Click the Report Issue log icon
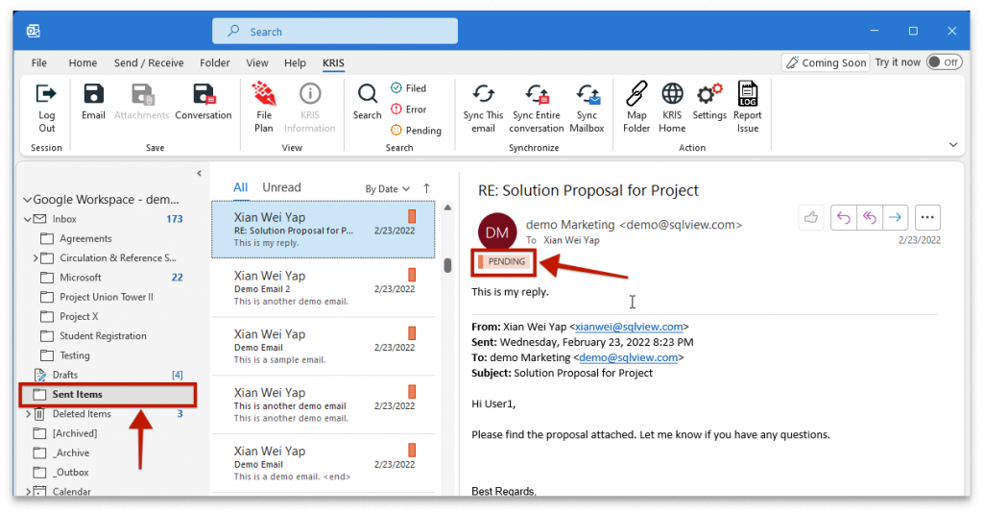 tap(747, 93)
